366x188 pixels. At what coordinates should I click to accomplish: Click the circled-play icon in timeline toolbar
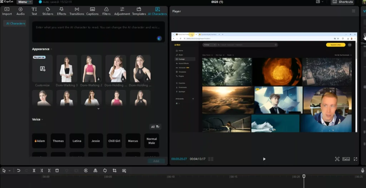pyautogui.click(x=86, y=171)
